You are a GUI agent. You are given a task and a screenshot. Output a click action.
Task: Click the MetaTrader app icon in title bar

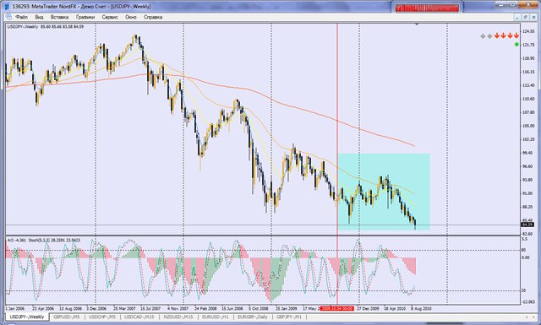pyautogui.click(x=7, y=6)
